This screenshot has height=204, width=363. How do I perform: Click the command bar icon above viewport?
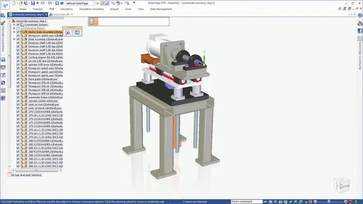(x=93, y=22)
